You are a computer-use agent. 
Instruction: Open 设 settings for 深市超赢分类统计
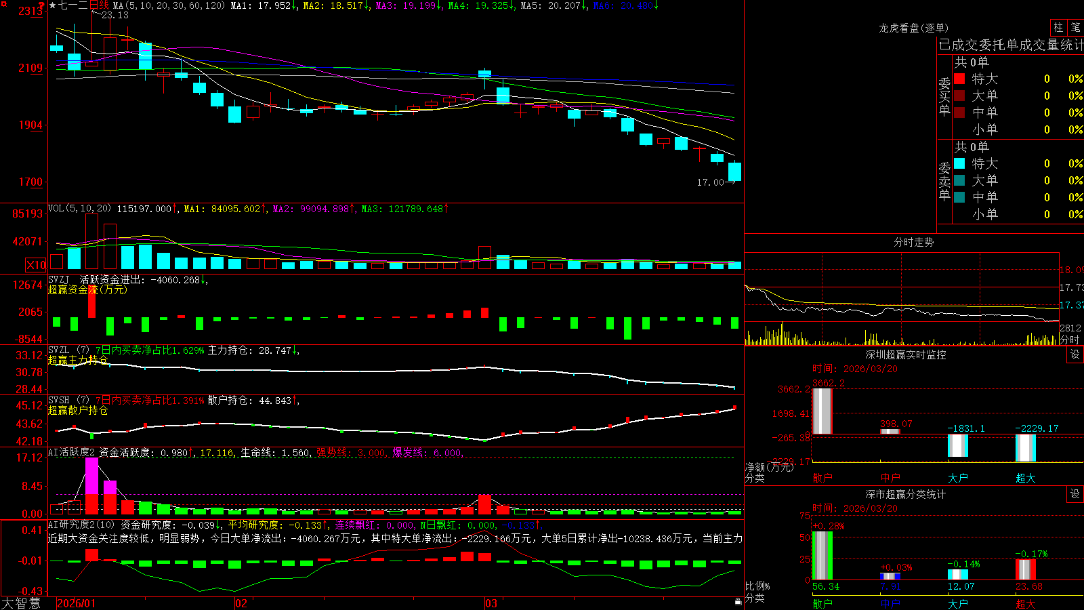1075,494
